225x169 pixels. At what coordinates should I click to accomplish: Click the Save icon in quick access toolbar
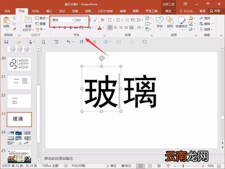pos(6,42)
